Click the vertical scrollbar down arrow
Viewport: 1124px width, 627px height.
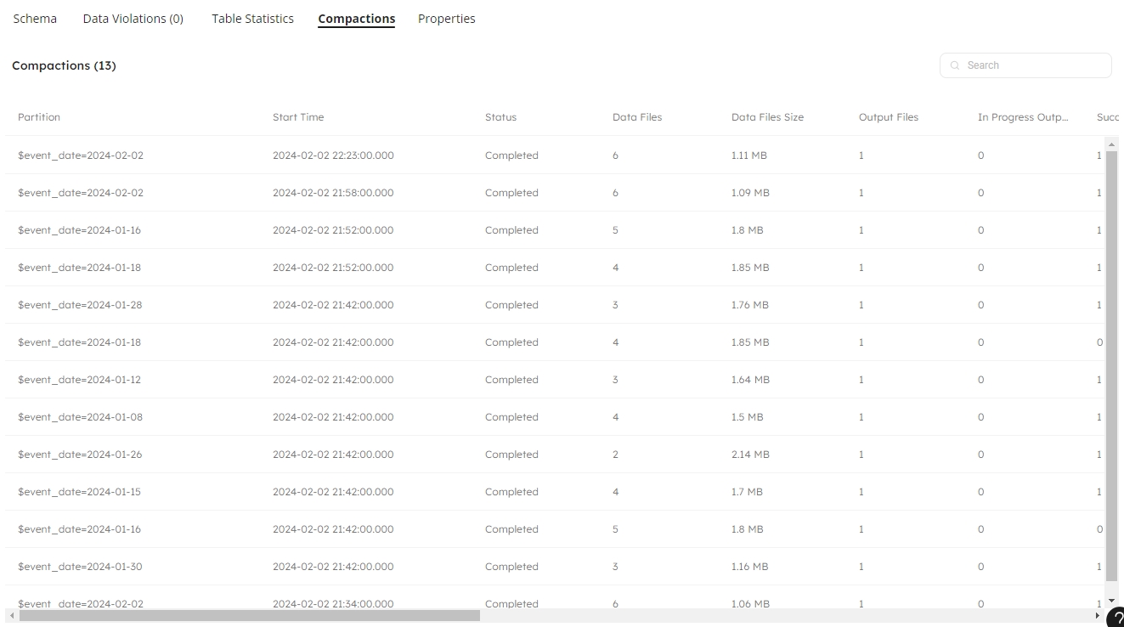(1111, 601)
